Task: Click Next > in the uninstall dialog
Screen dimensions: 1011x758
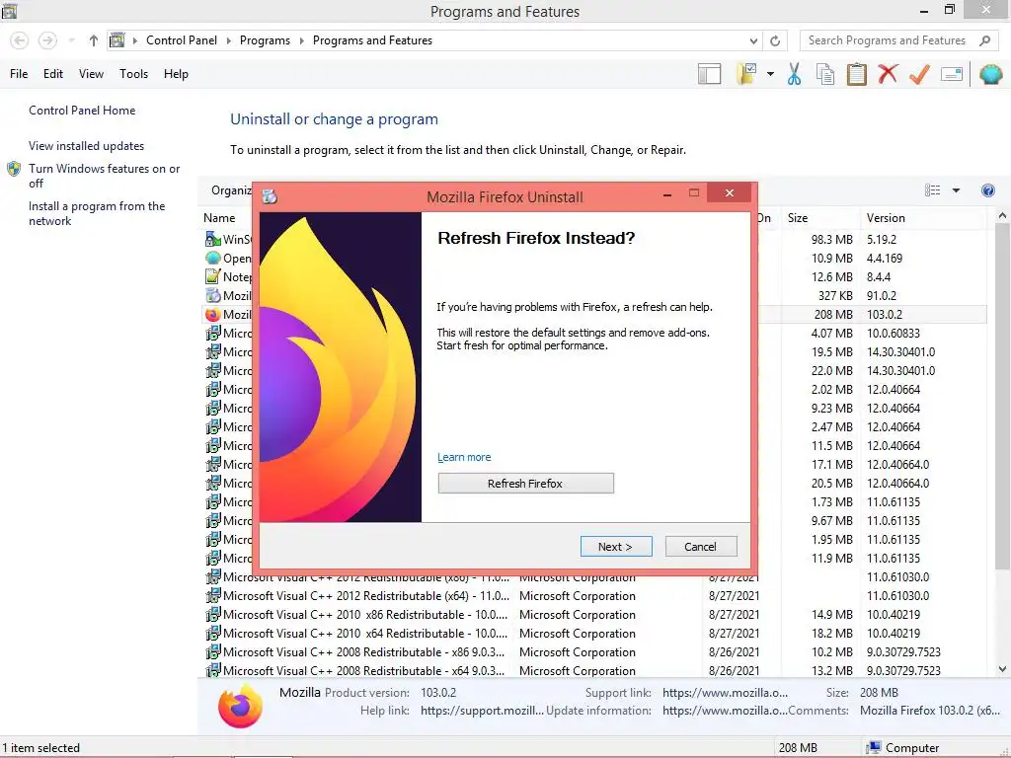Action: pos(616,547)
